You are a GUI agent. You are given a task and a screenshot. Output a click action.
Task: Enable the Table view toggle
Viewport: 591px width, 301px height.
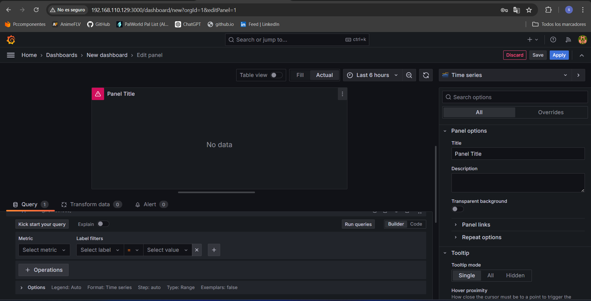[276, 75]
